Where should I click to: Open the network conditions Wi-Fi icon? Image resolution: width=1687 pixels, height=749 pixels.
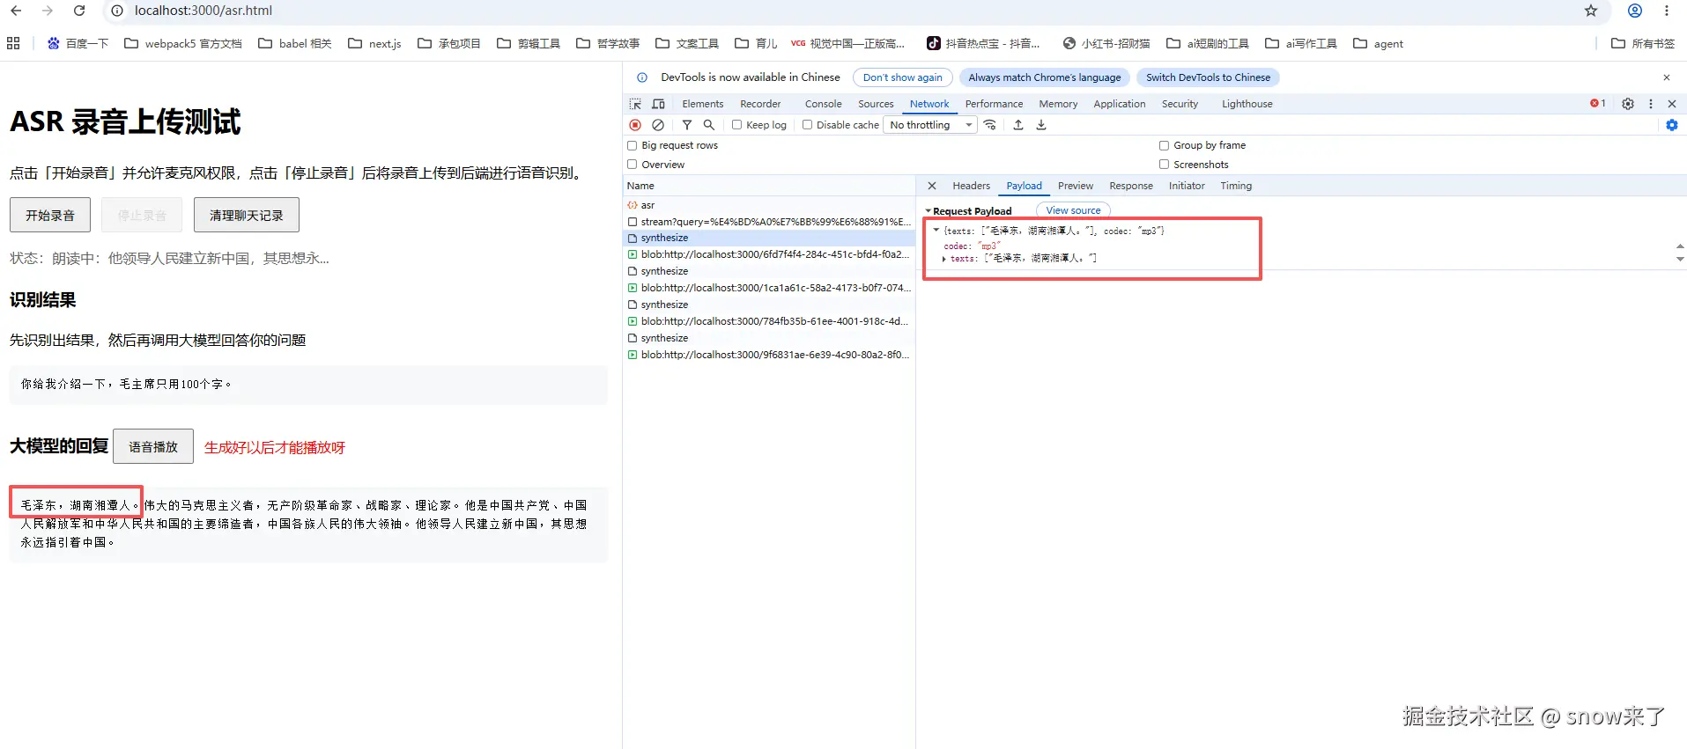[990, 125]
